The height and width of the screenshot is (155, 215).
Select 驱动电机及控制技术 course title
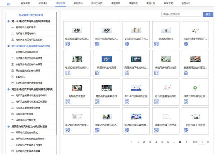(x=31, y=15)
